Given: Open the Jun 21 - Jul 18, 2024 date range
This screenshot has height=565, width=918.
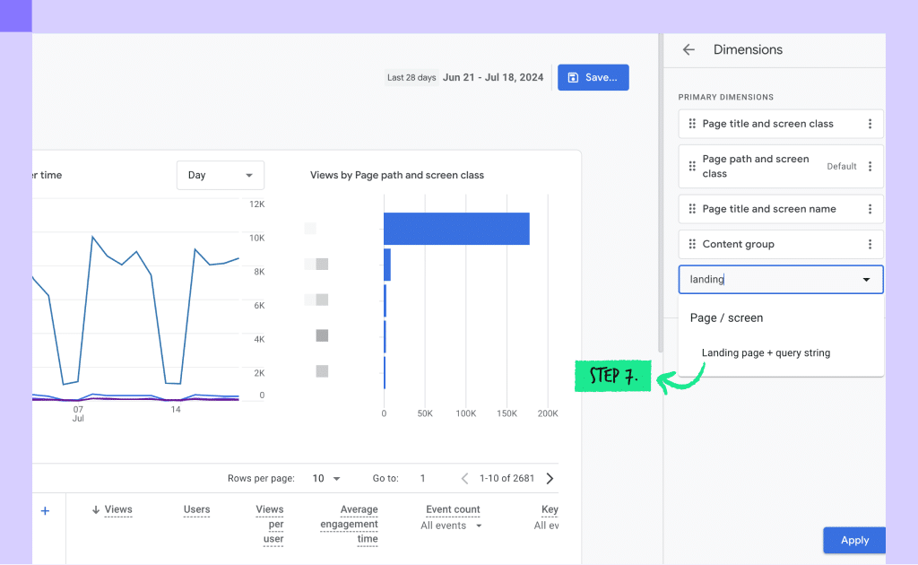Looking at the screenshot, I should 493,77.
